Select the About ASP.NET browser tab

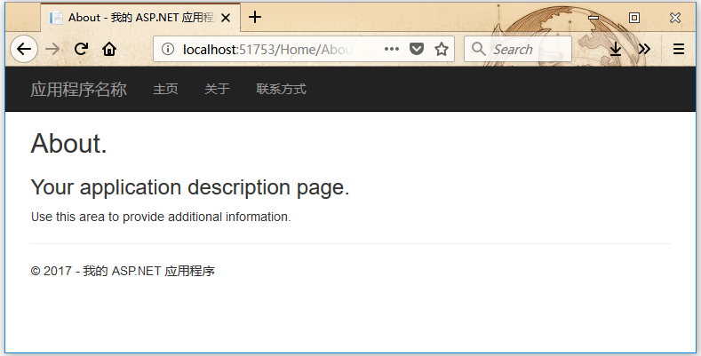click(133, 17)
